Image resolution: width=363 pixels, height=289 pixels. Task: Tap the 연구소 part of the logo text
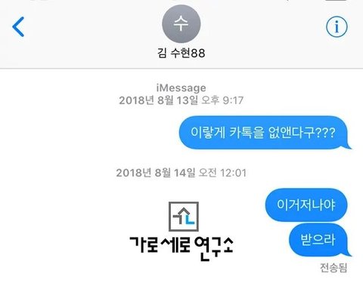(214, 248)
